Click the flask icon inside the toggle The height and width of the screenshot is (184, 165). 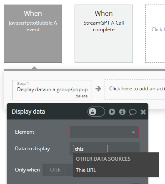click(x=92, y=112)
